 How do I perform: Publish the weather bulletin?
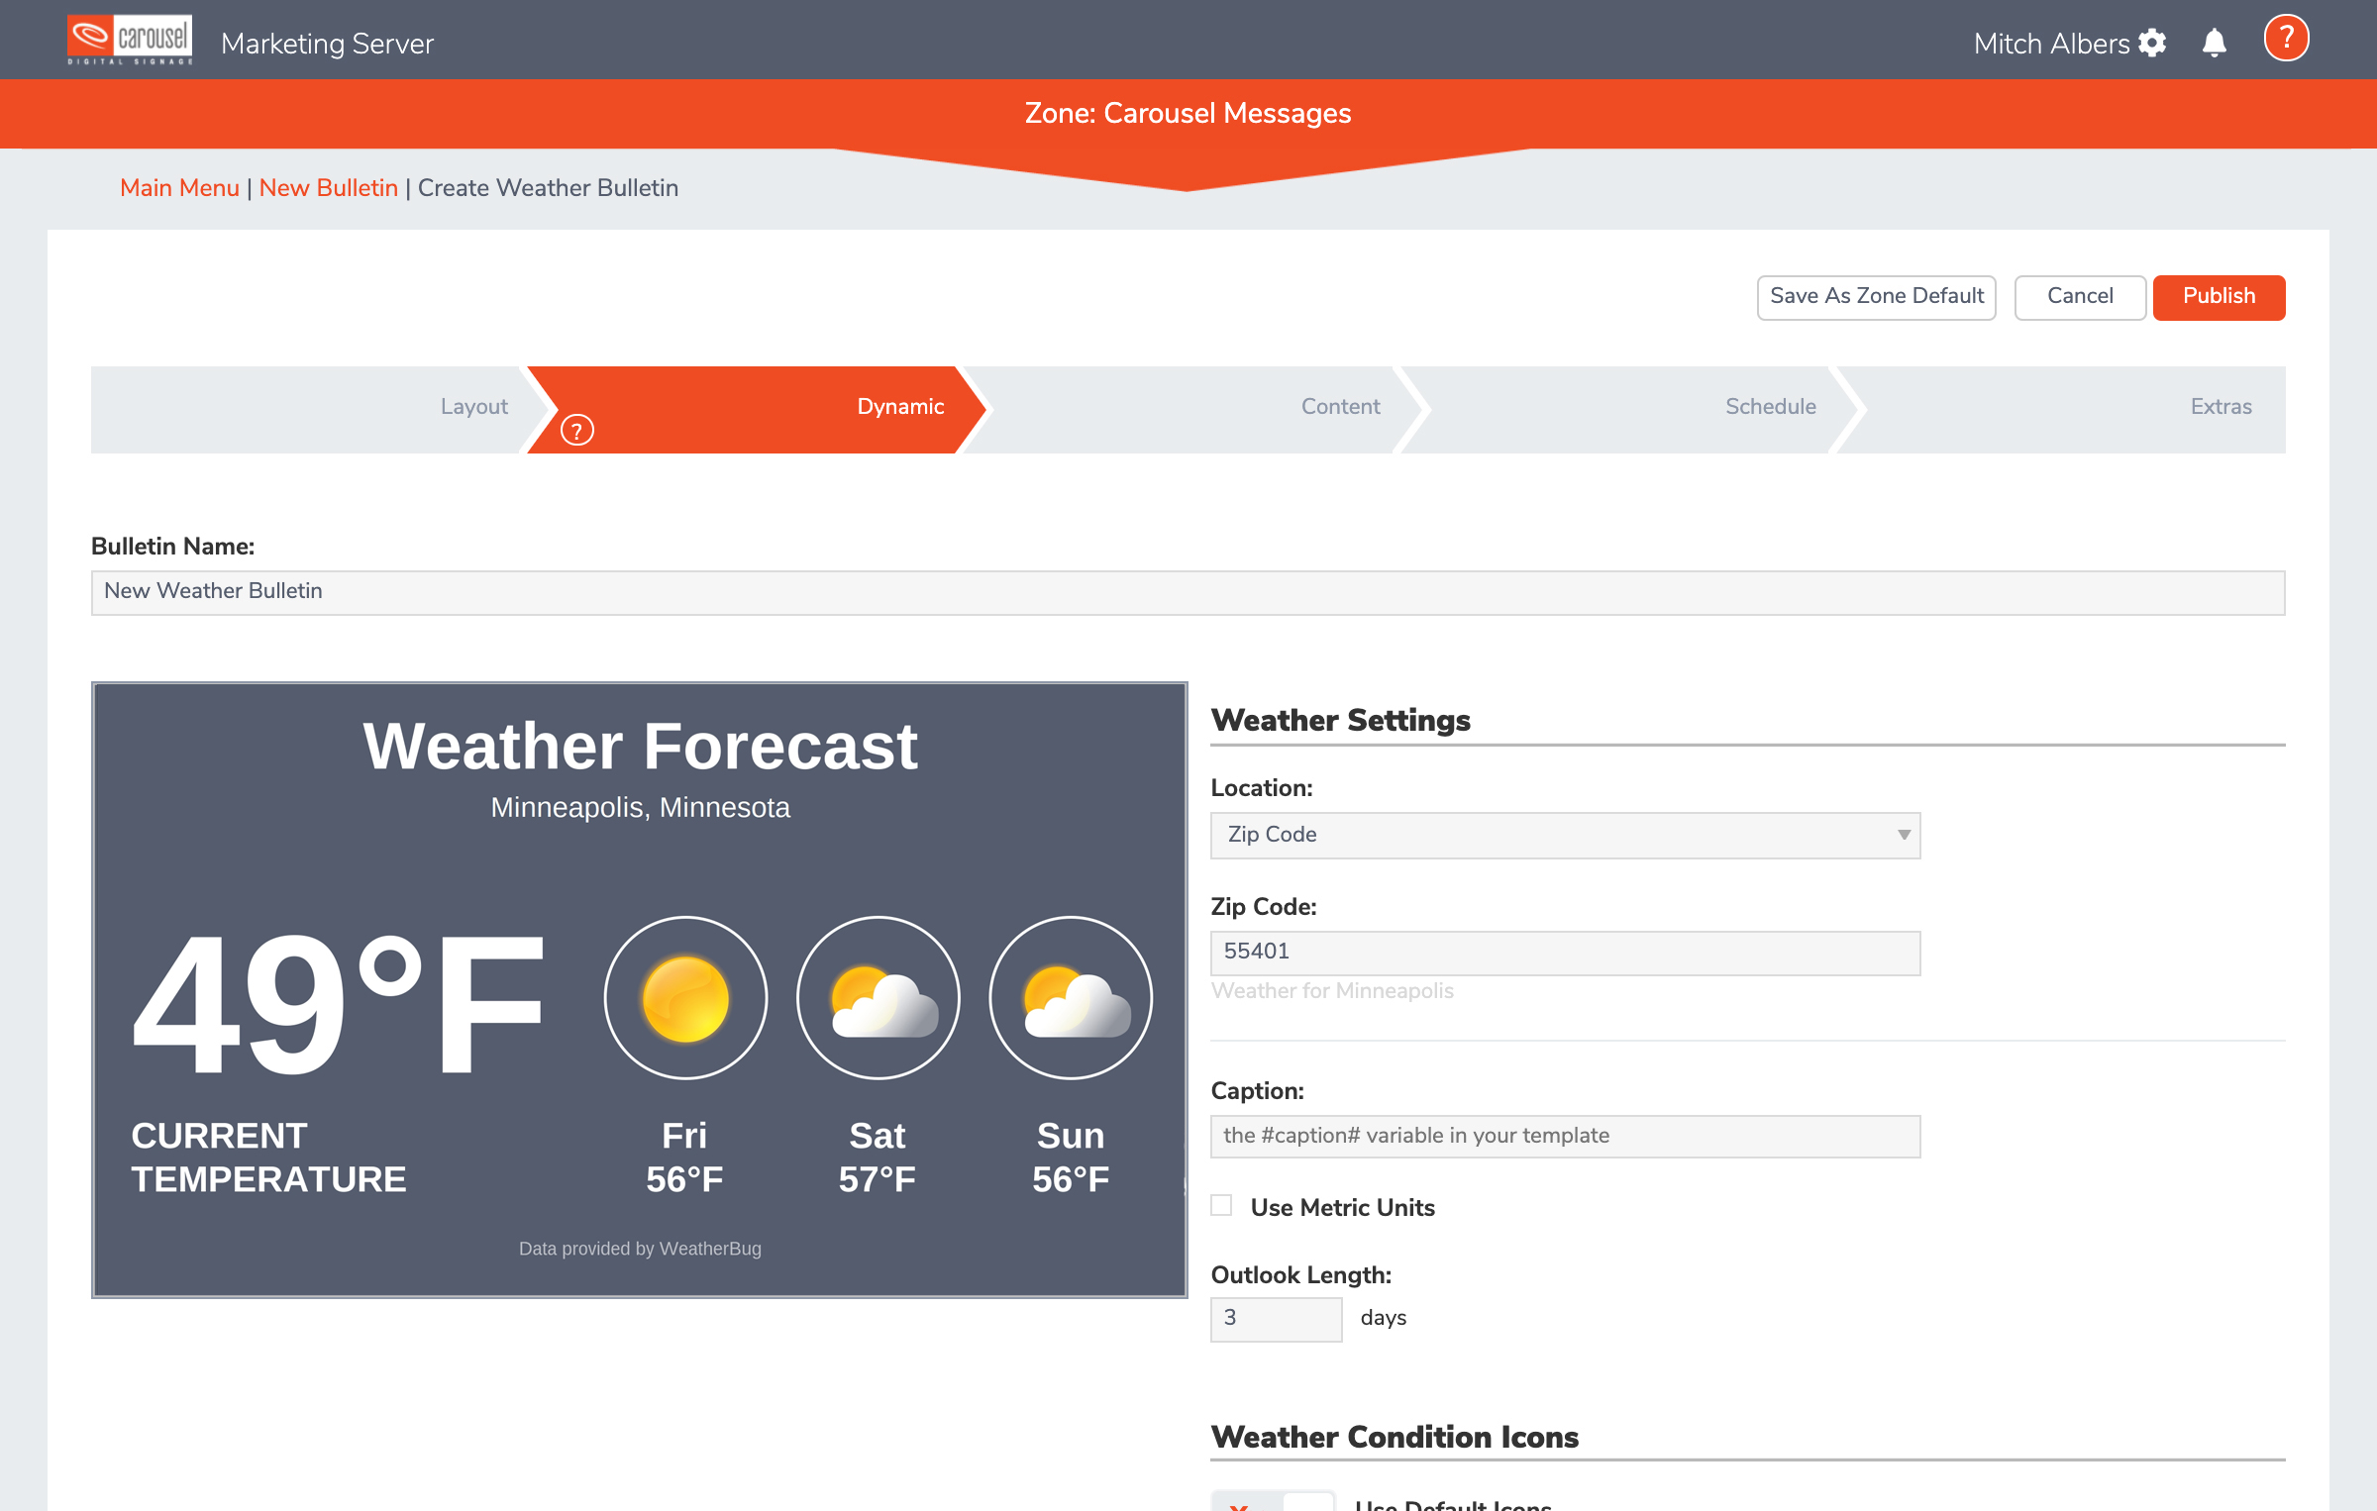click(2219, 296)
